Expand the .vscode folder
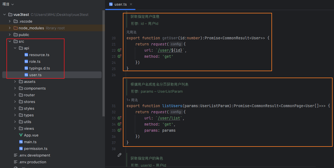 [x=10, y=21]
